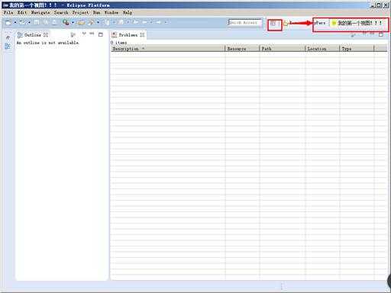Viewport: 391px width, 293px height.
Task: Expand the External Tools dropdown arrow
Action: click(73, 23)
